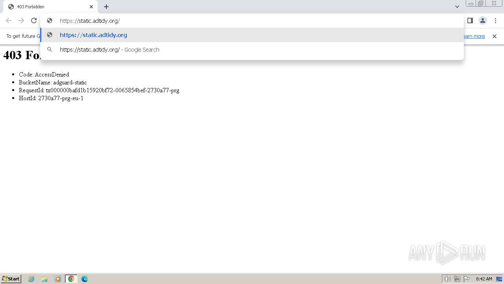Open File Explorer from the taskbar
The width and height of the screenshot is (504, 284).
click(x=44, y=279)
